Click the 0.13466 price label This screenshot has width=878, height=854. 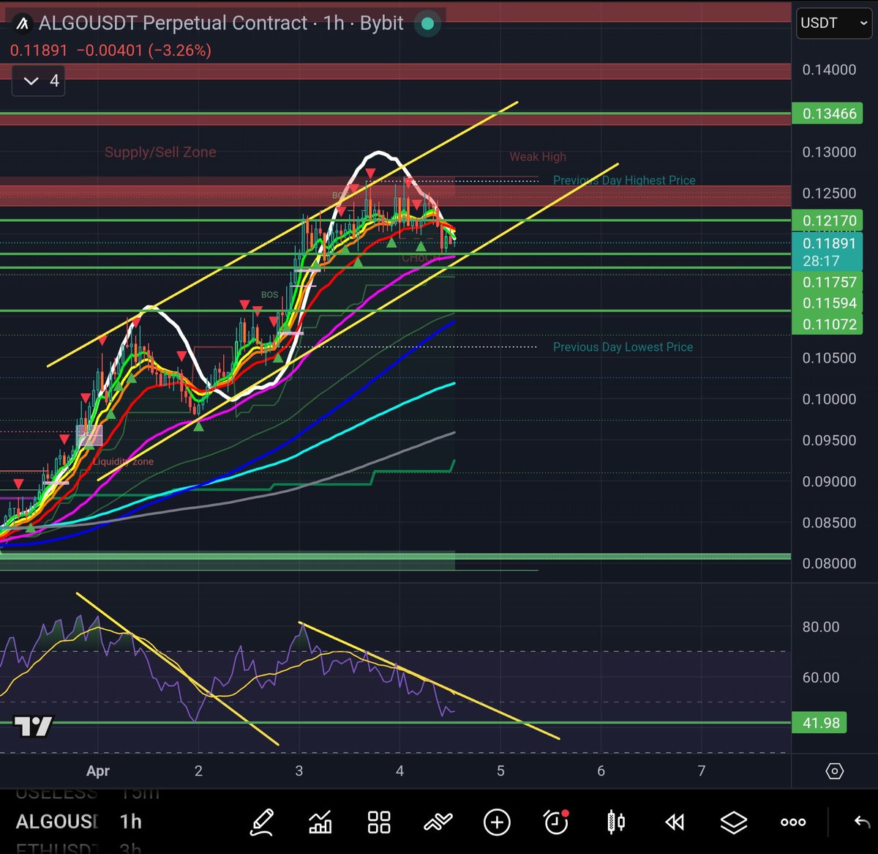[x=828, y=114]
